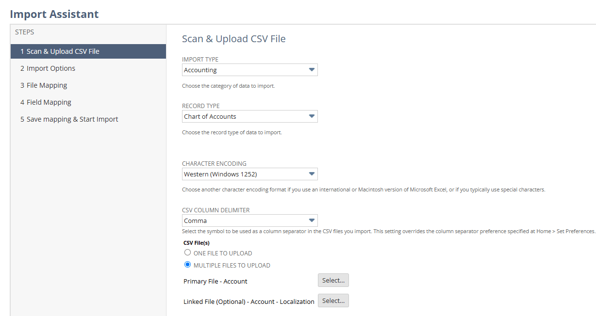The image size is (596, 316).
Task: Click the IMPORT TYPE field label
Action: coord(200,60)
